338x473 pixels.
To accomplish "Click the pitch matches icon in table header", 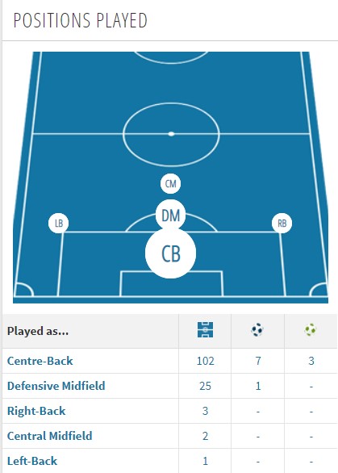I will click(206, 329).
